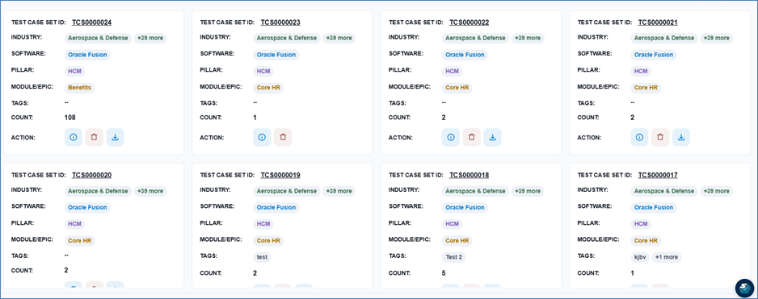
Task: Delete test case set TCS0000022
Action: click(x=472, y=138)
